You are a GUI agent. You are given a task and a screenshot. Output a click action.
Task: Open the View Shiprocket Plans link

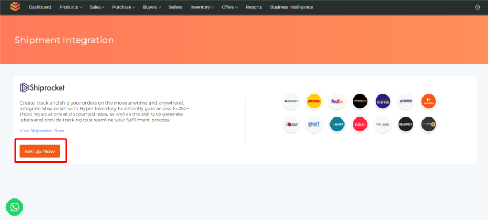42,131
